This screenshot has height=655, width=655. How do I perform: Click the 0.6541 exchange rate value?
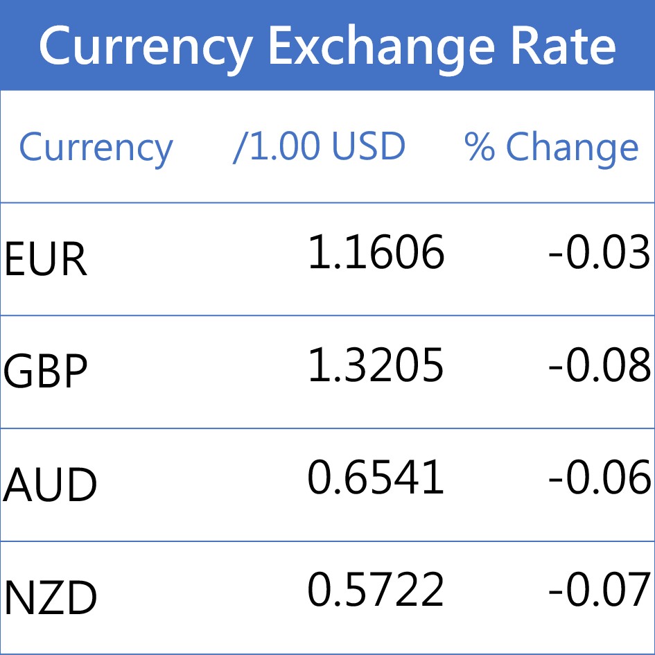tap(376, 478)
